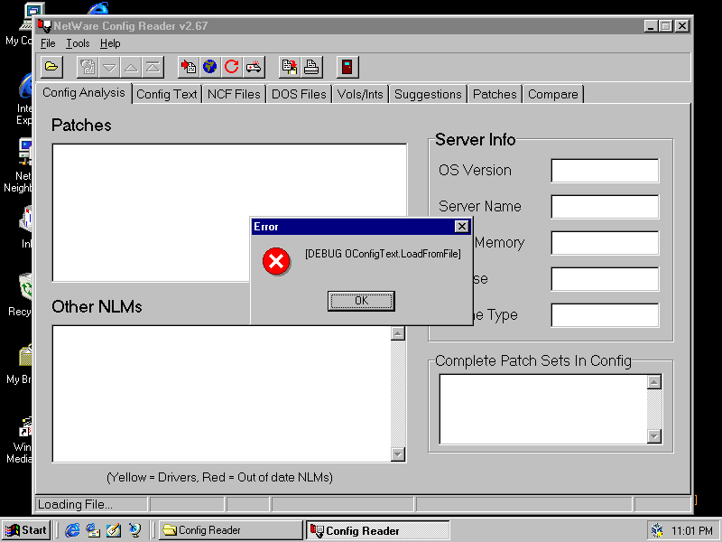Viewport: 722px width, 542px height.
Task: Open the File menu
Action: pos(48,43)
